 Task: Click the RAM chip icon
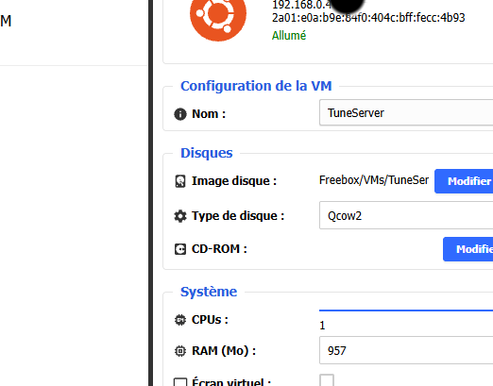tap(180, 351)
